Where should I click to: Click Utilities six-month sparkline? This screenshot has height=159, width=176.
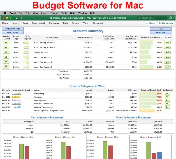coord(16,104)
